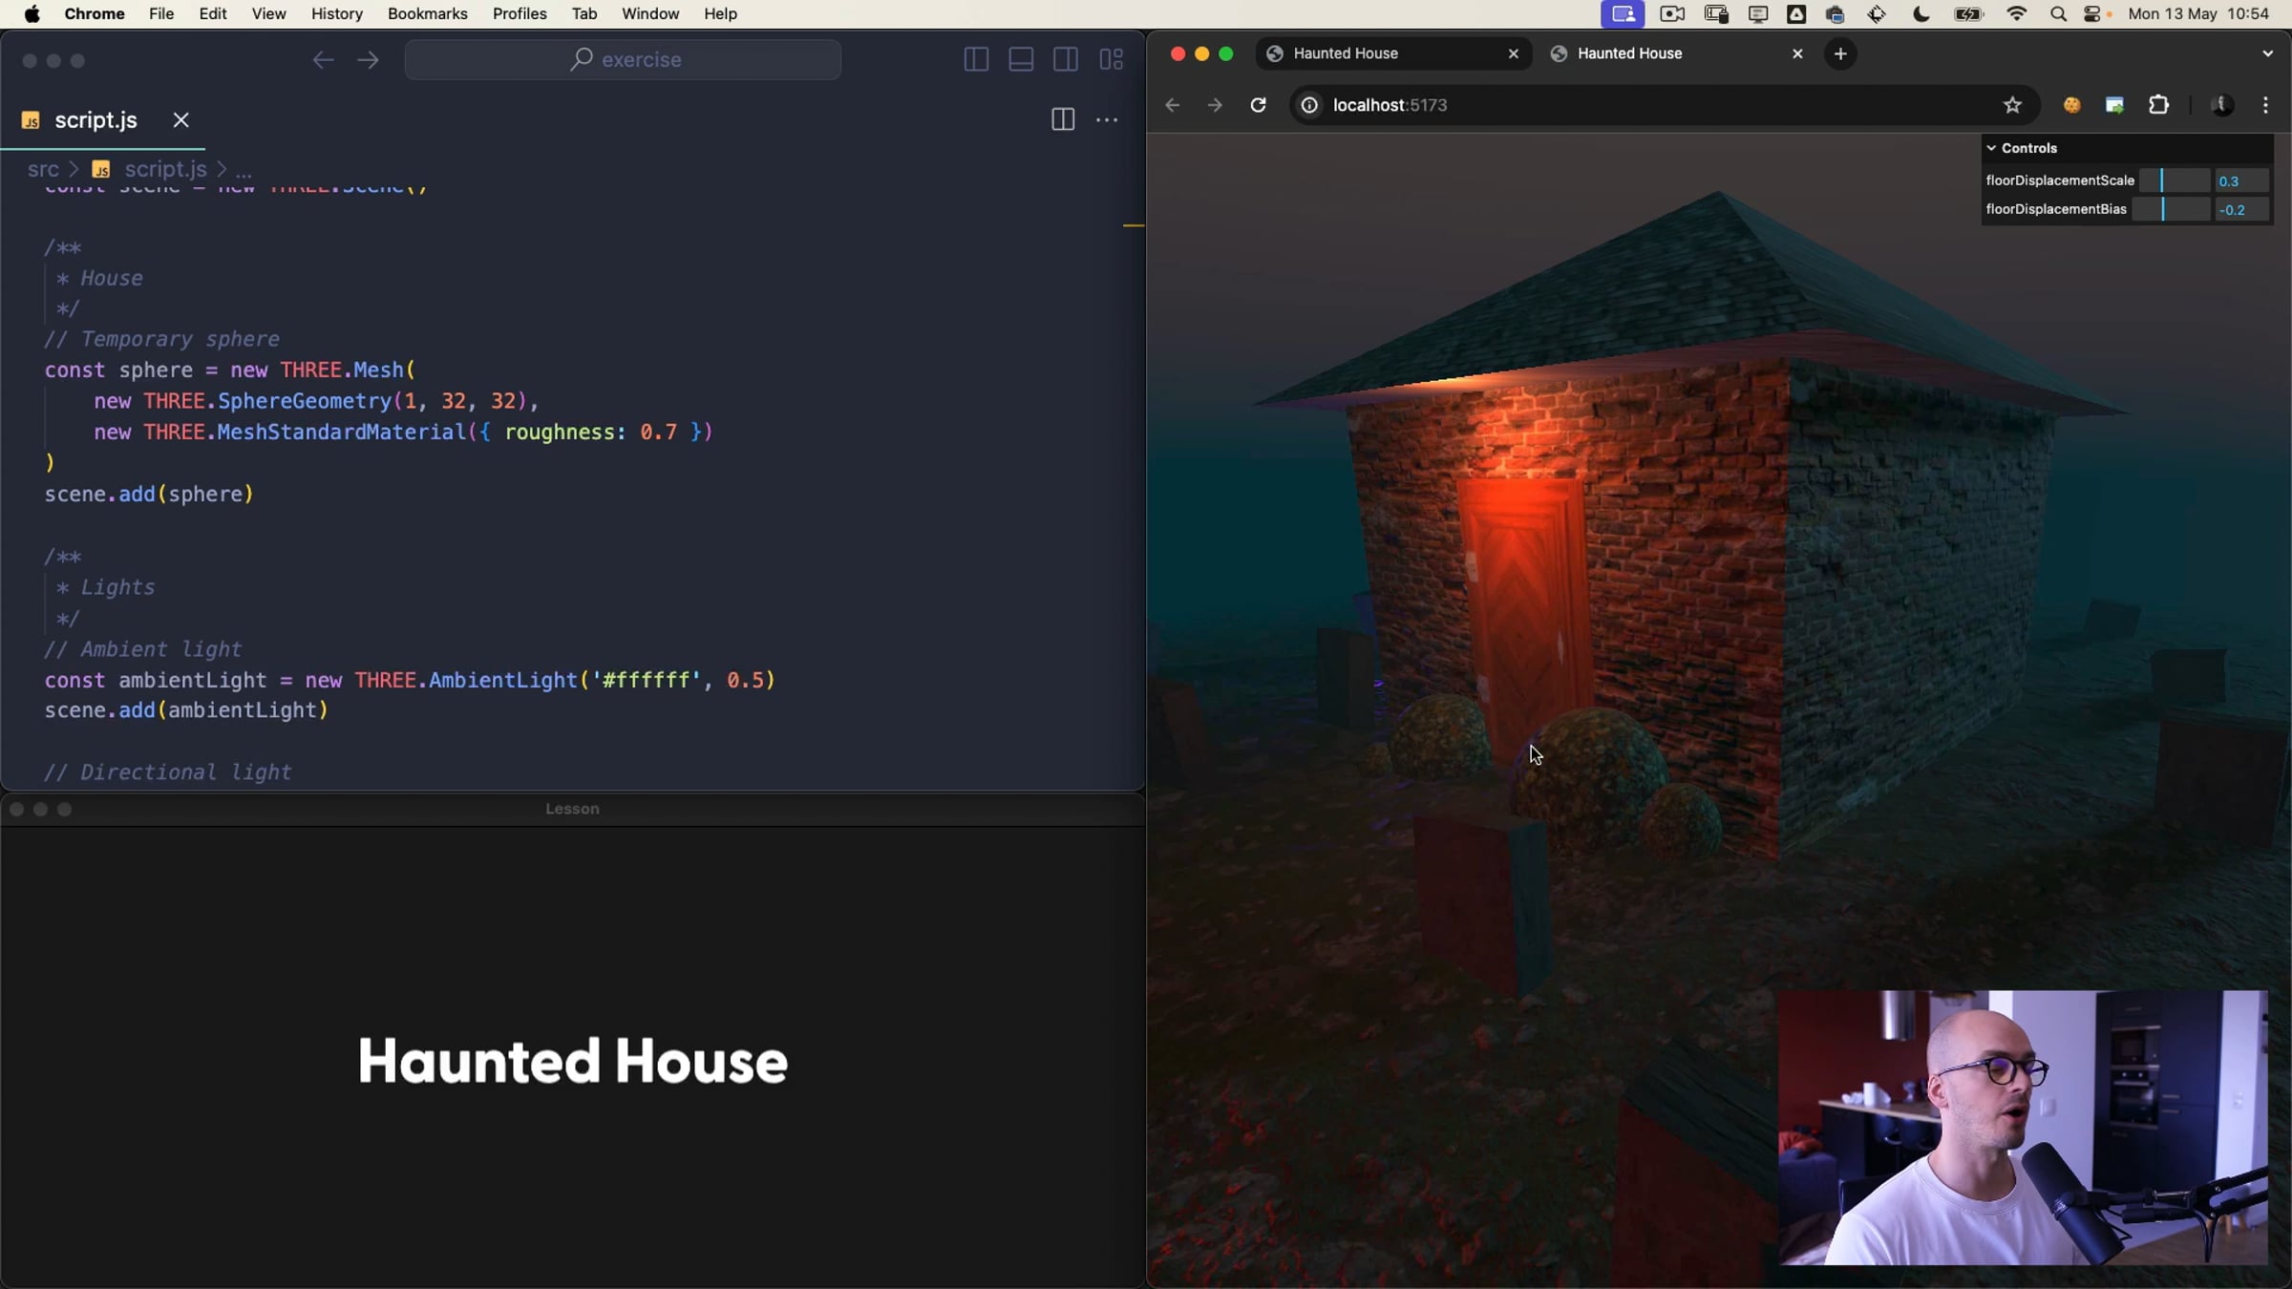The height and width of the screenshot is (1289, 2292).
Task: Click the src breadcrumb folder
Action: coord(43,169)
